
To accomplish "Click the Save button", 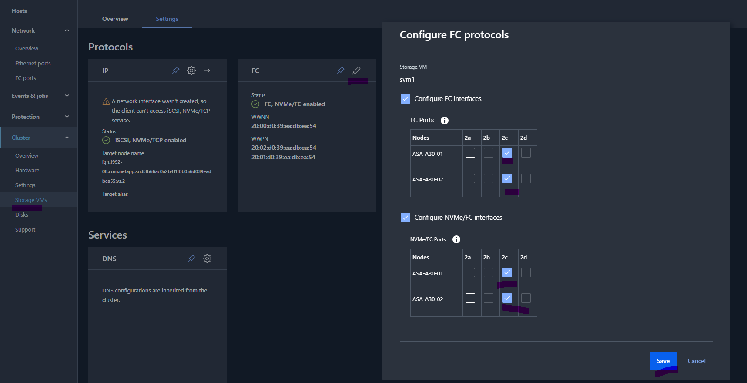I will pos(663,361).
